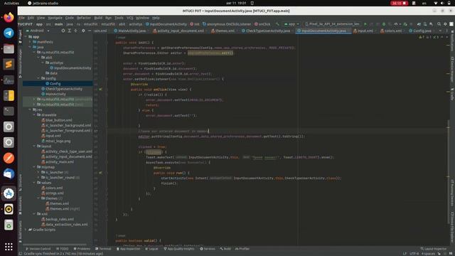The image size is (455, 256).
Task: Open the Build tool window
Action: pos(225,249)
